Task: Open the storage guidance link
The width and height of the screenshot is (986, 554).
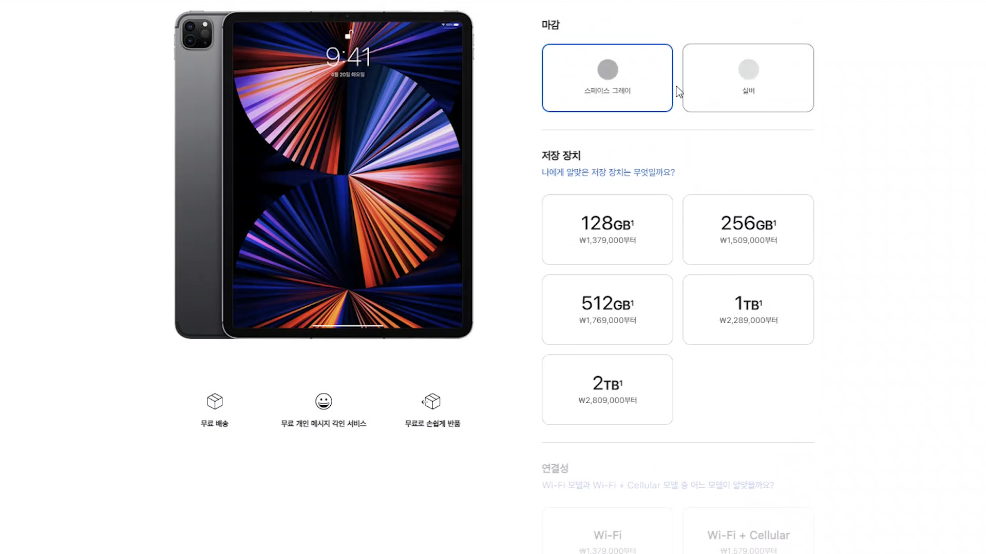Action: point(608,172)
